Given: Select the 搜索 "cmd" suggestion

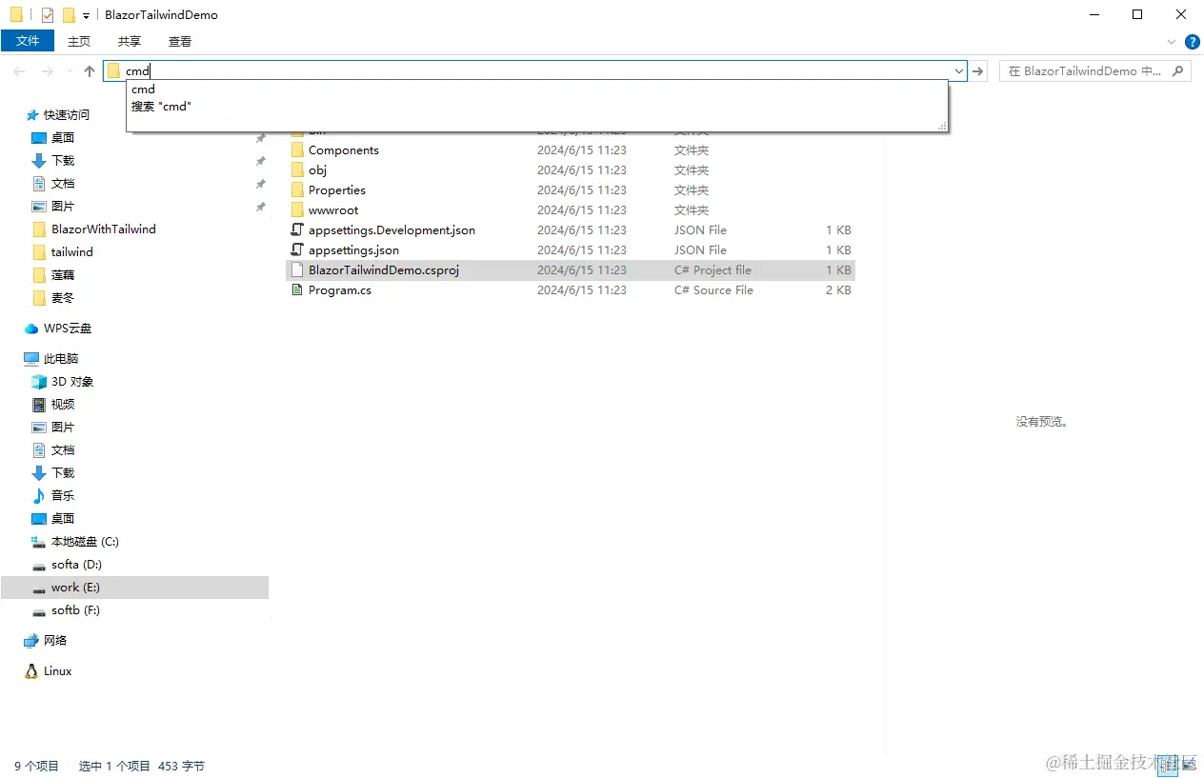Looking at the screenshot, I should [x=536, y=107].
